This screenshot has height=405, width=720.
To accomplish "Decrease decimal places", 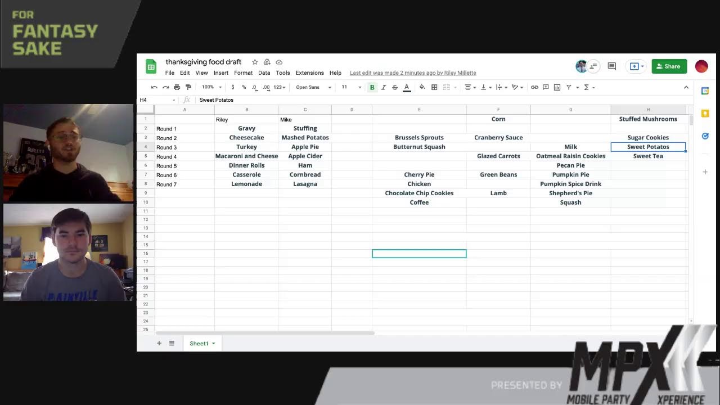I will (x=255, y=87).
